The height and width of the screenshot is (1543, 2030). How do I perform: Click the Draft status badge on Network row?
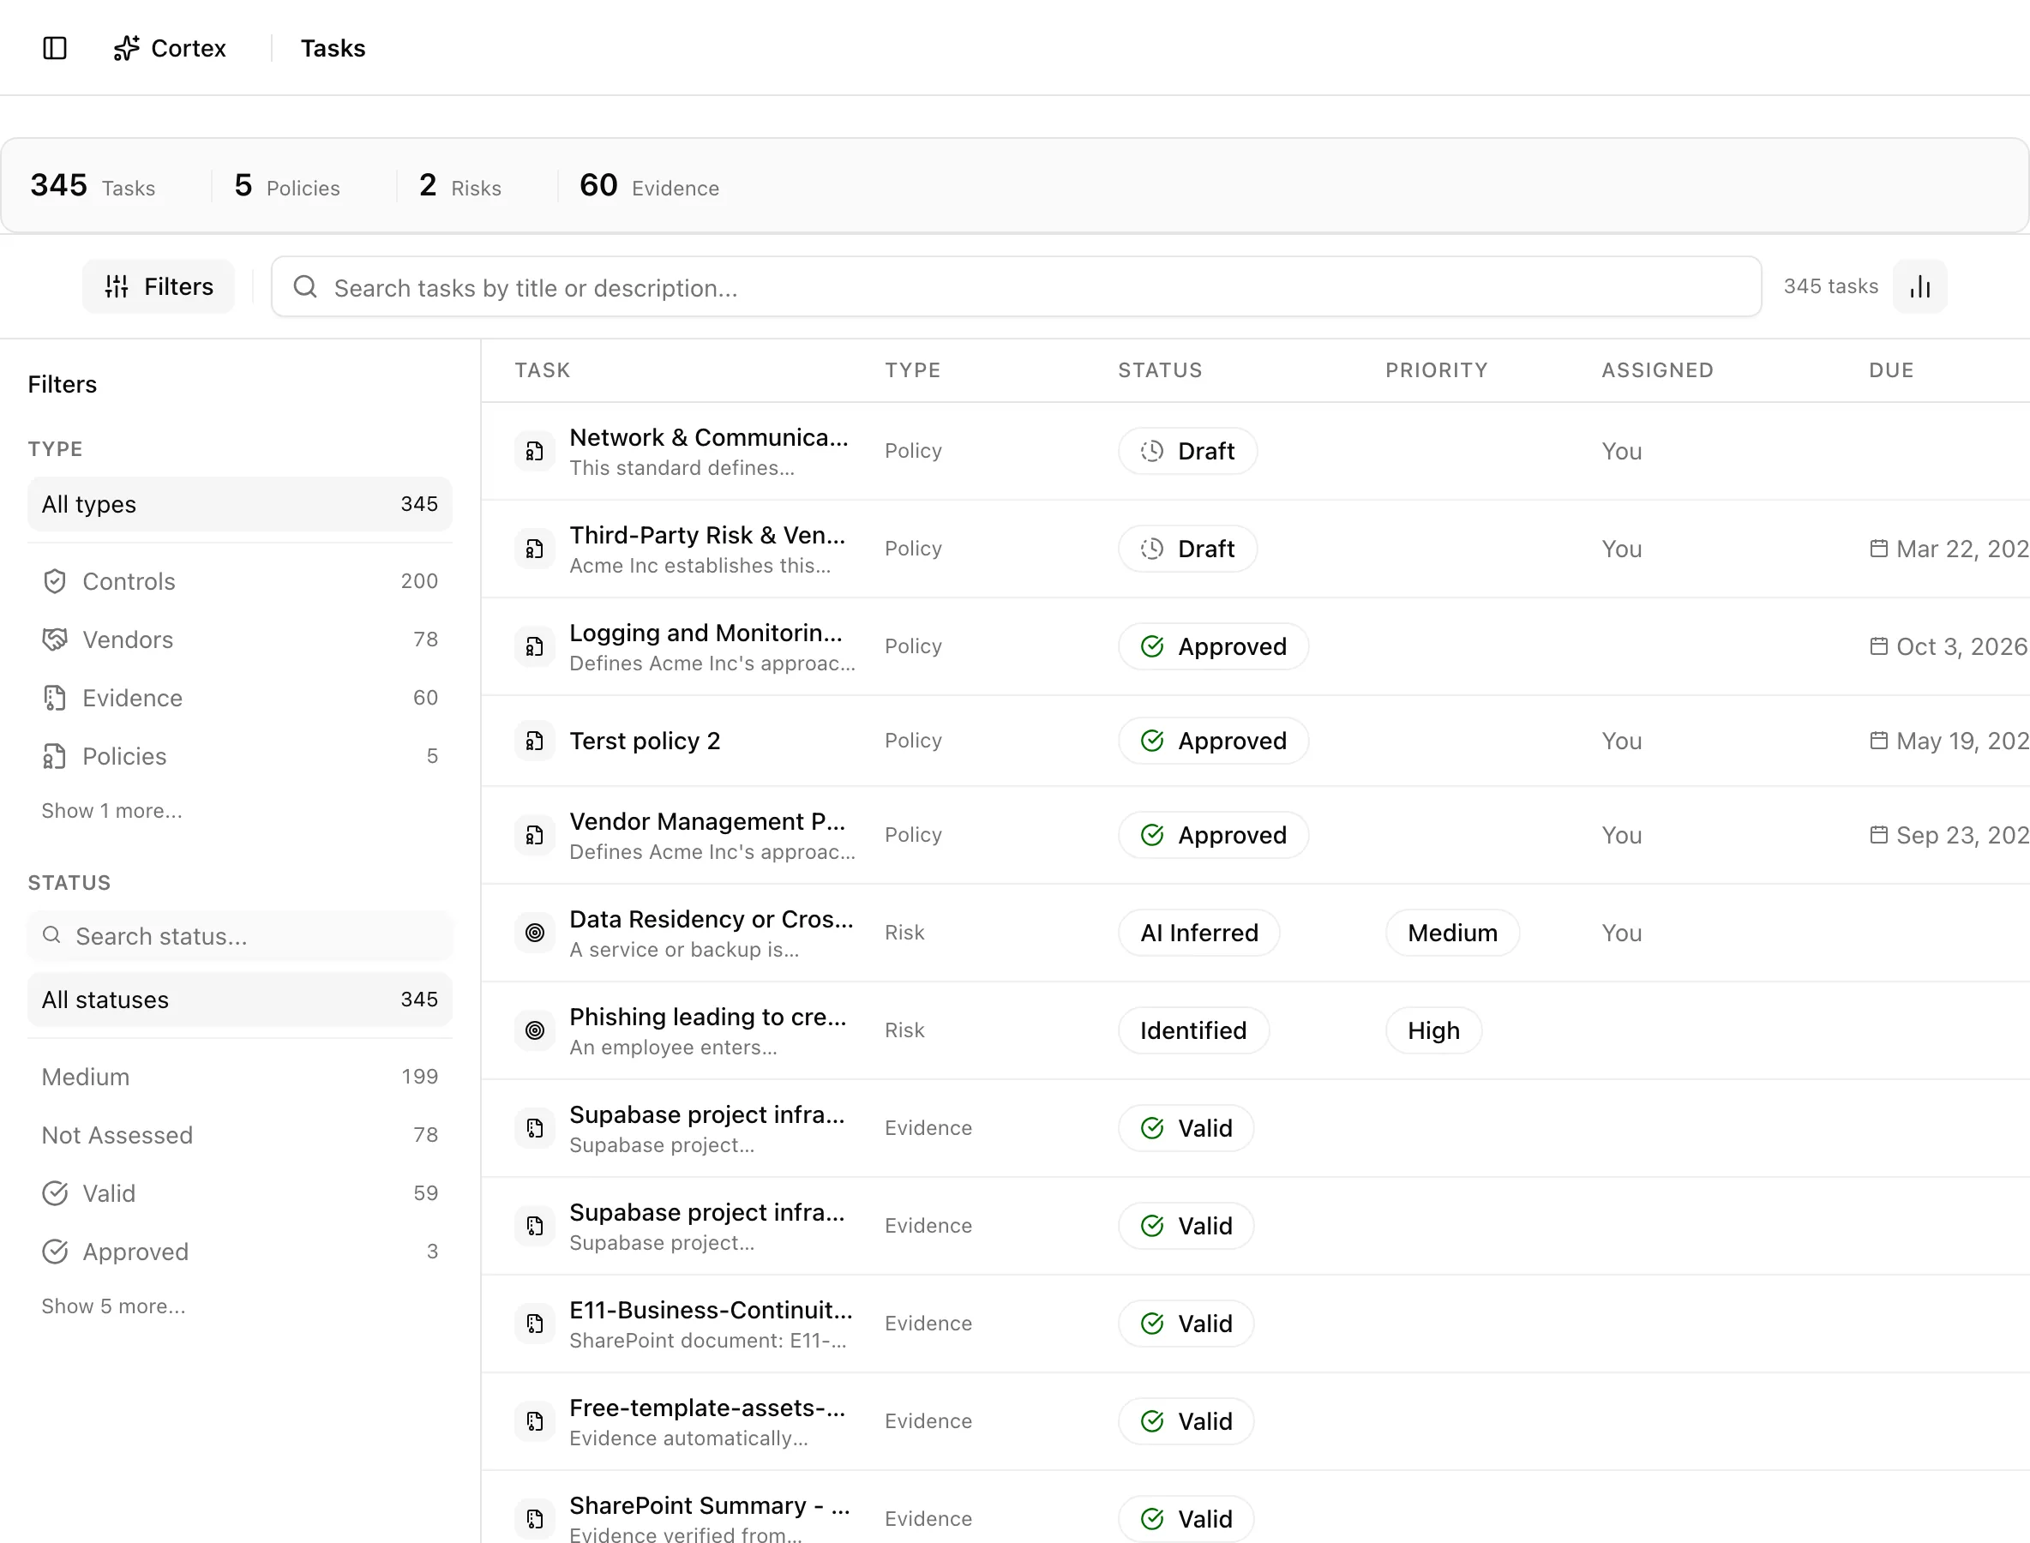[1187, 451]
